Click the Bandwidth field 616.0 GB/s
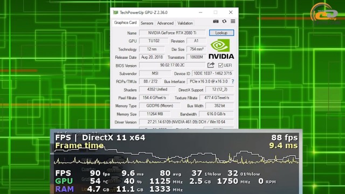345x194 pixels. coord(216,114)
